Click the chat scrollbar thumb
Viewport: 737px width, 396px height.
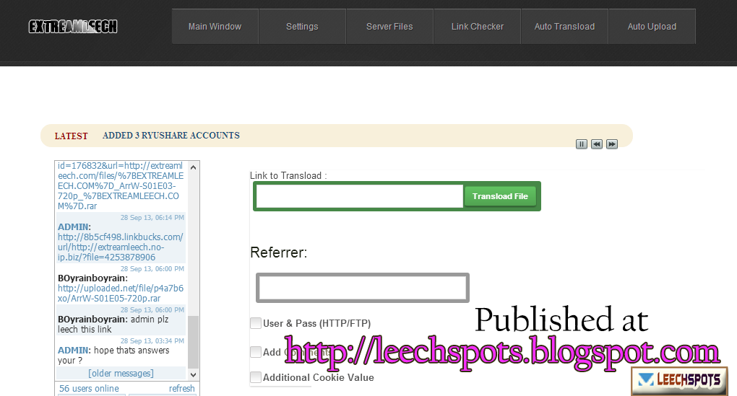[x=193, y=342]
